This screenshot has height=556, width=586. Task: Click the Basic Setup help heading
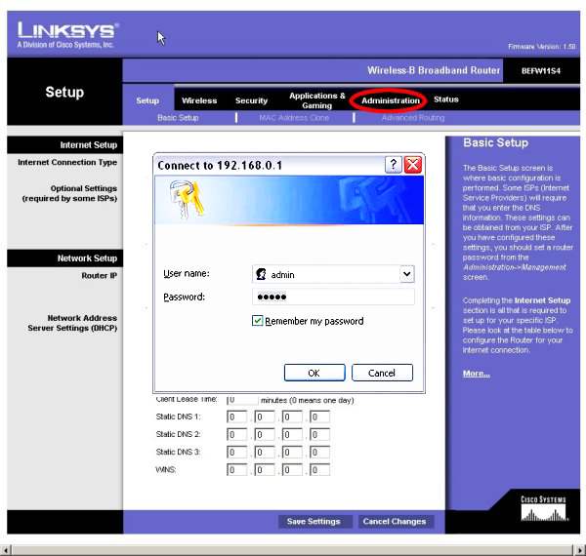[495, 142]
